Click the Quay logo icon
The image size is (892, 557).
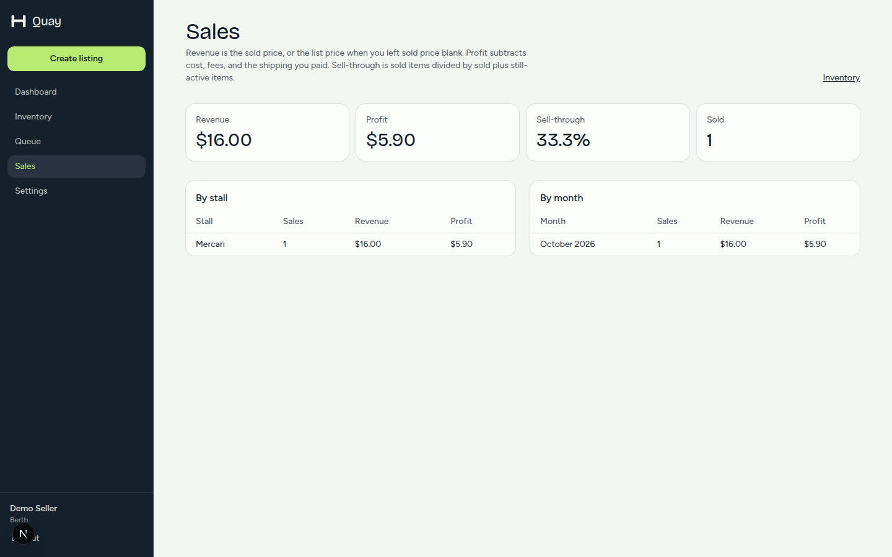pyautogui.click(x=19, y=21)
